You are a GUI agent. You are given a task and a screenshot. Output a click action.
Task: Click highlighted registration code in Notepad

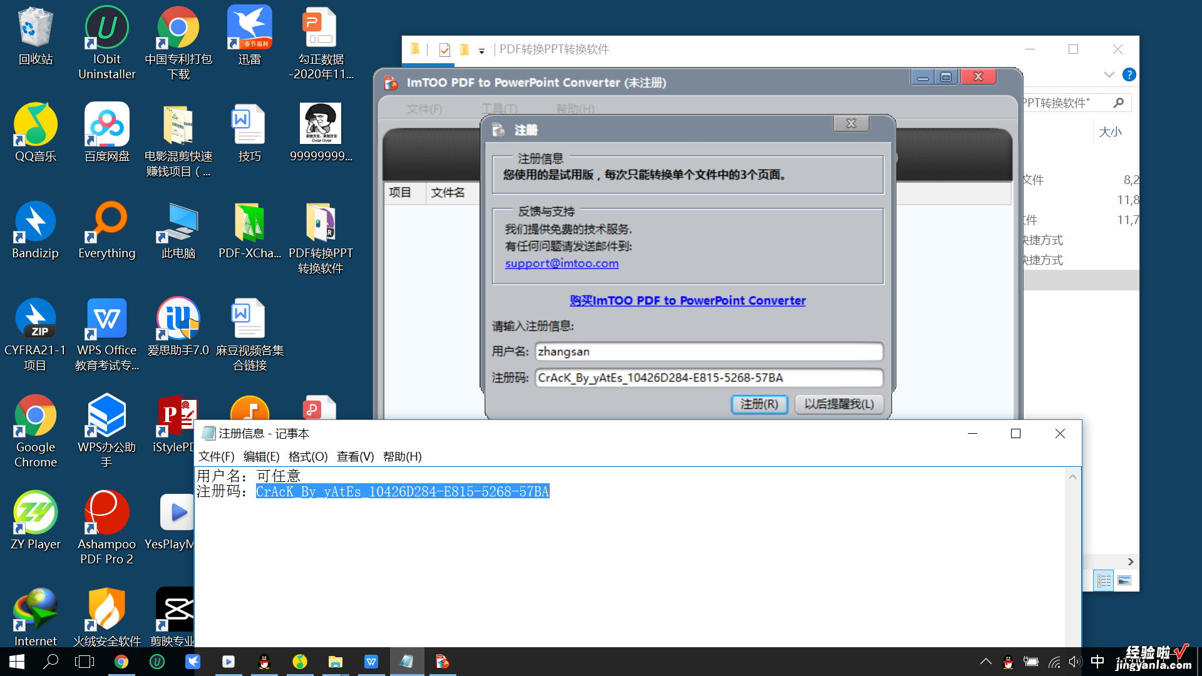[403, 492]
